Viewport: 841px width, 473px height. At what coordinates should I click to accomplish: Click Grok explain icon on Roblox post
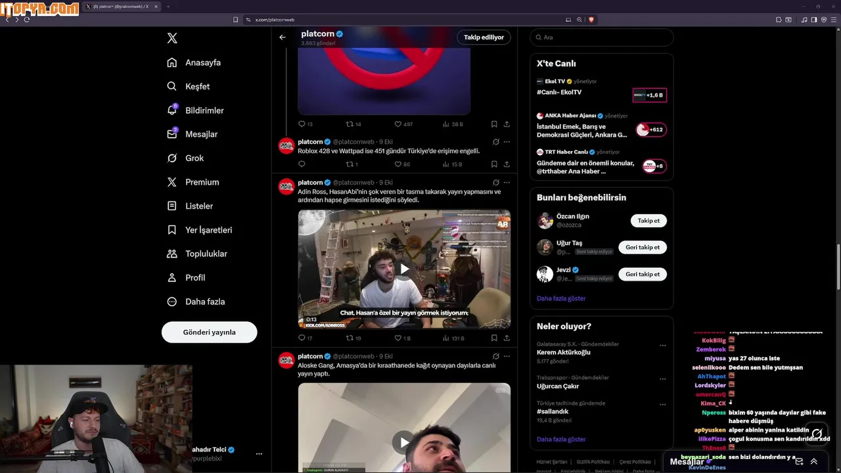[495, 142]
